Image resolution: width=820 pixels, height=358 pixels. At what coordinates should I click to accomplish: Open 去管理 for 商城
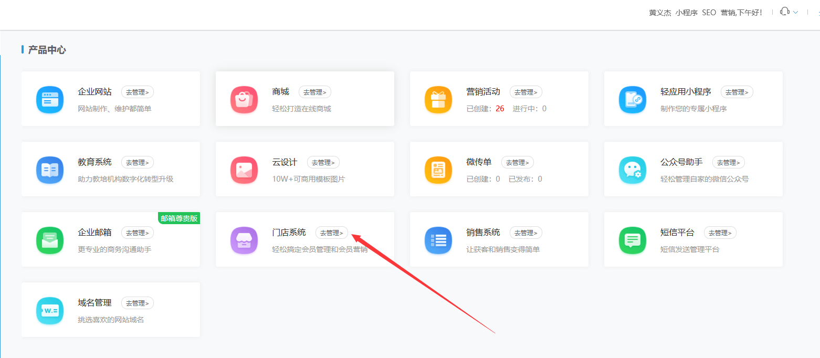tap(315, 92)
